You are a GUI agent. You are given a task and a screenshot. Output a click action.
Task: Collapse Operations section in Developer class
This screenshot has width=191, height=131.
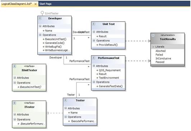coord(40,35)
